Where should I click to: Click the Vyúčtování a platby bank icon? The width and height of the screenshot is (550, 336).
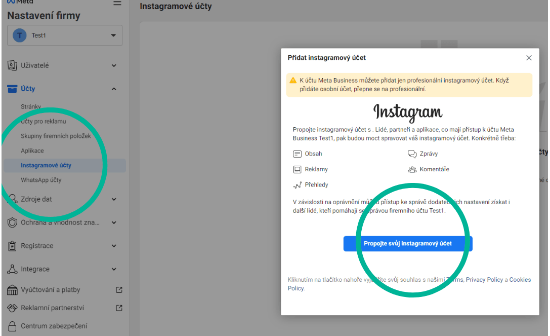coord(12,290)
